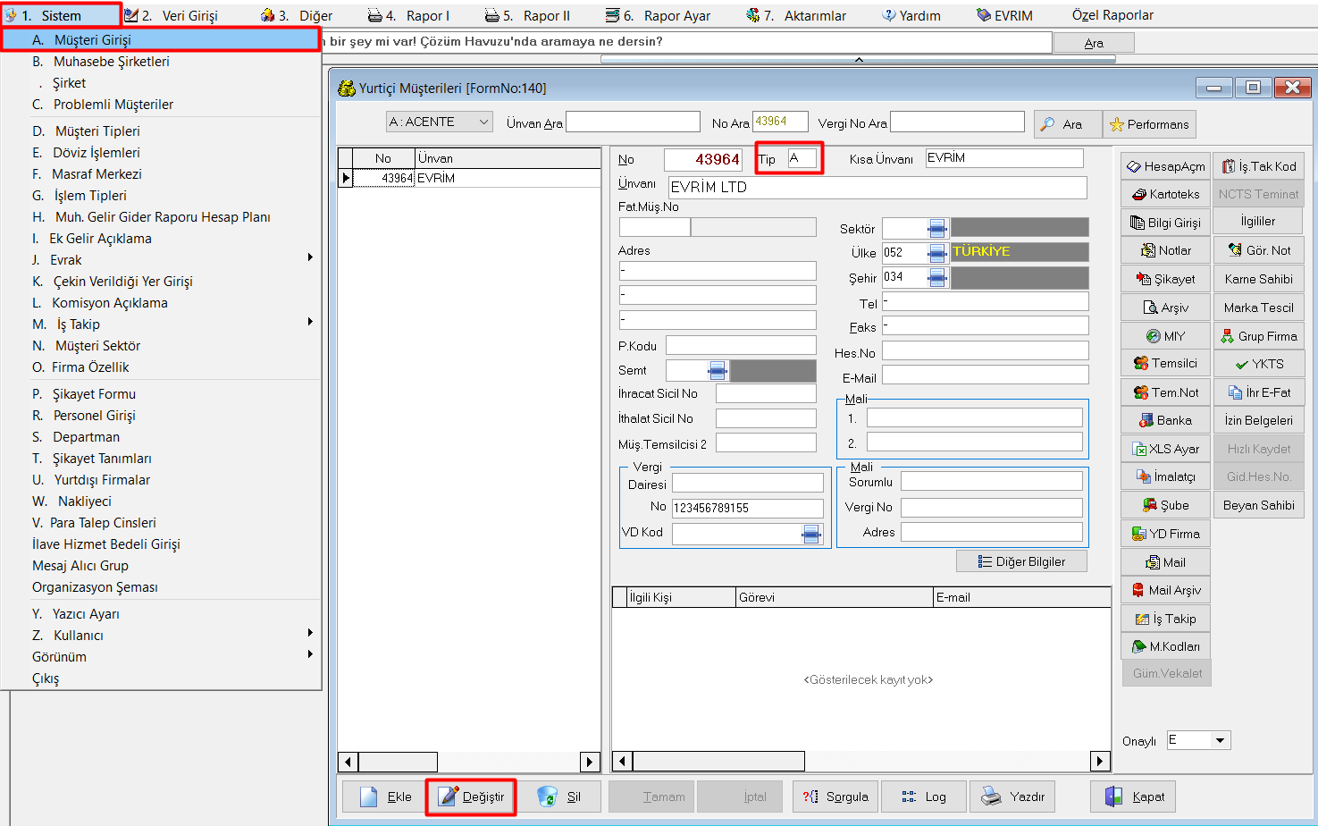Click the Banka button

point(1165,420)
